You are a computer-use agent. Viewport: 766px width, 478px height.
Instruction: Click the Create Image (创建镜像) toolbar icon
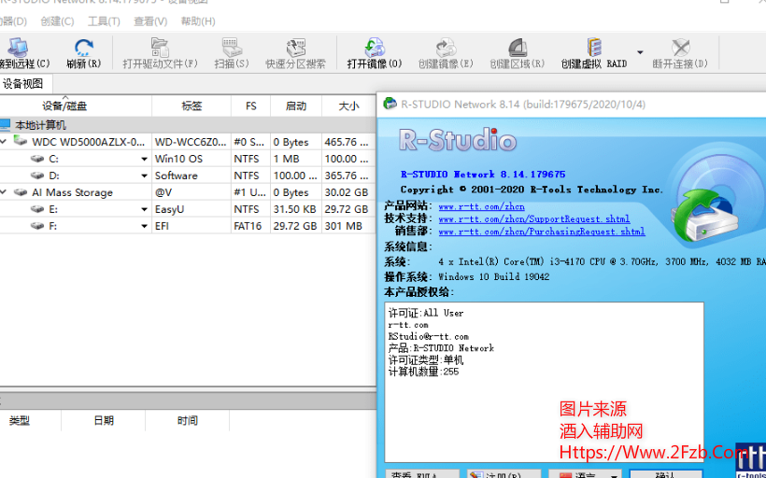(x=446, y=49)
